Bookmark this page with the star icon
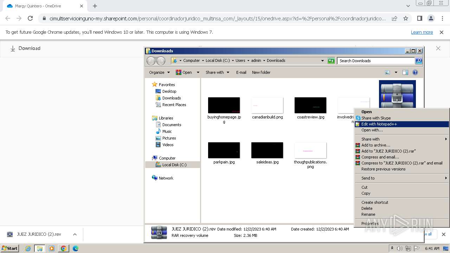Viewport: 450px width, 253px height. pyautogui.click(x=406, y=18)
